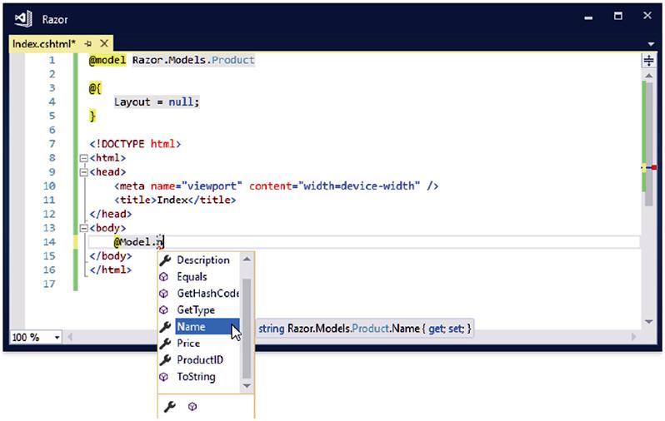
Task: Click wrench icon beside Description
Action: point(165,260)
